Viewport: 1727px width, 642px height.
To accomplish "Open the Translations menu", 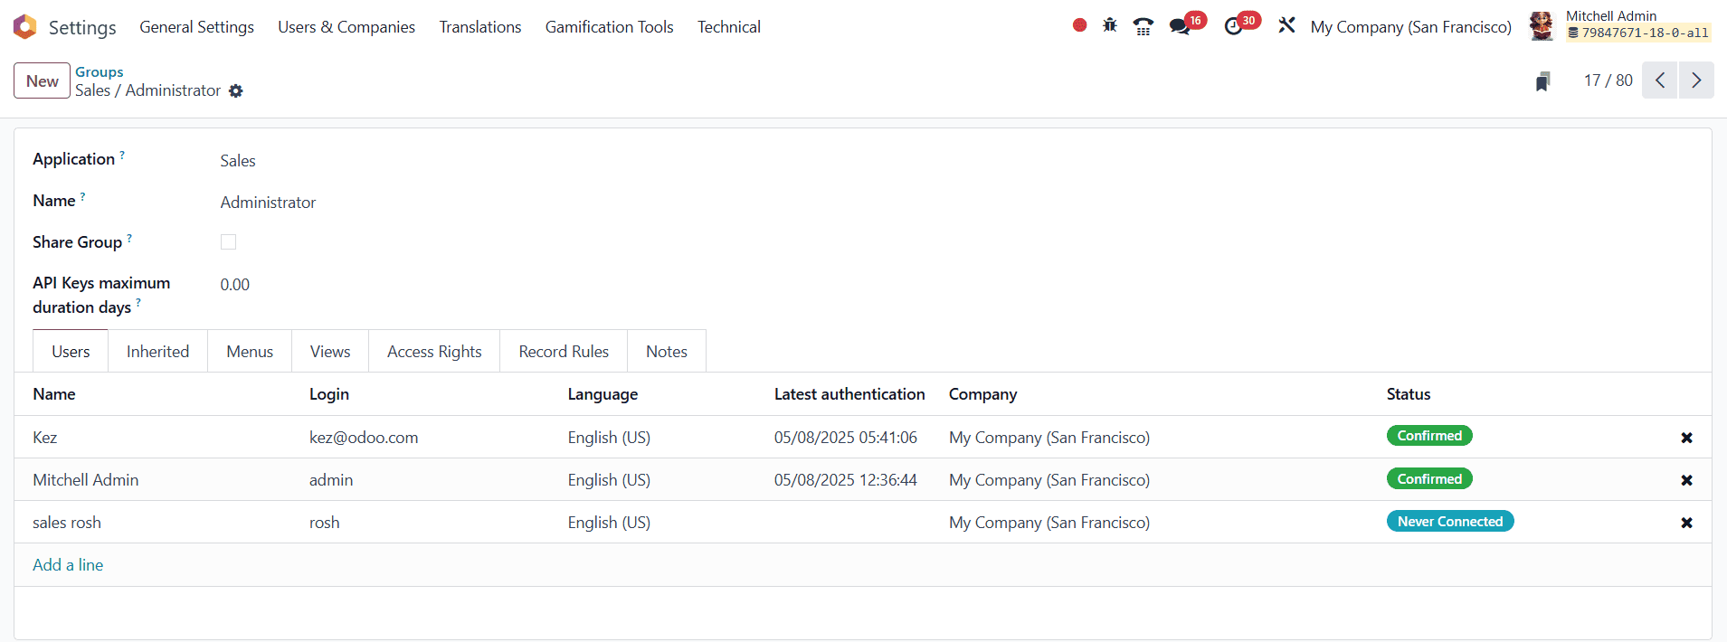I will point(480,27).
